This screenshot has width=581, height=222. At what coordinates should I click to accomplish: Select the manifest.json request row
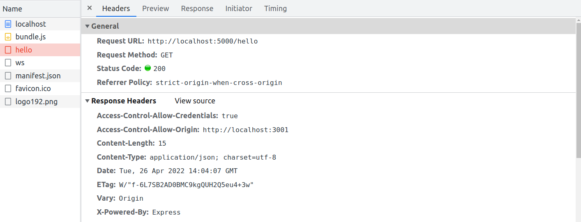tap(40, 76)
